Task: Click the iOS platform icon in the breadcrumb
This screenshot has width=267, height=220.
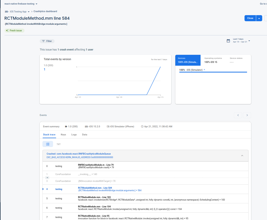Action: click(7, 11)
